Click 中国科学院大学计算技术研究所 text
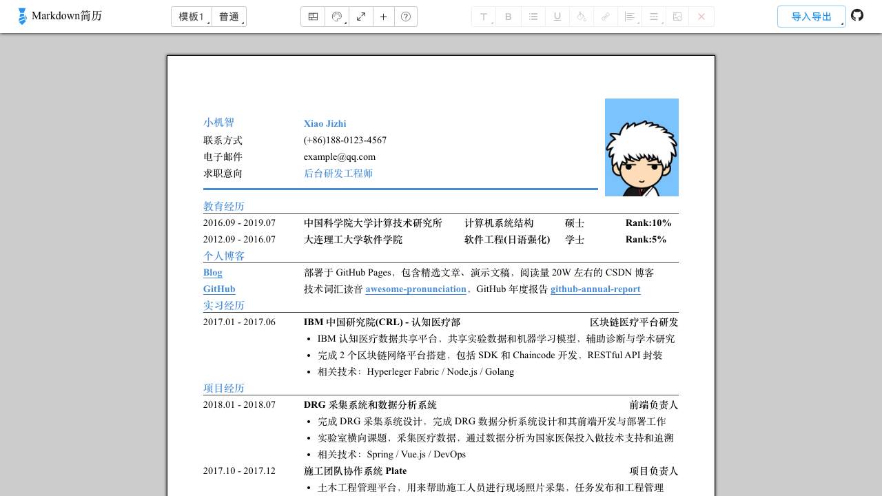This screenshot has height=496, width=882. 373,223
